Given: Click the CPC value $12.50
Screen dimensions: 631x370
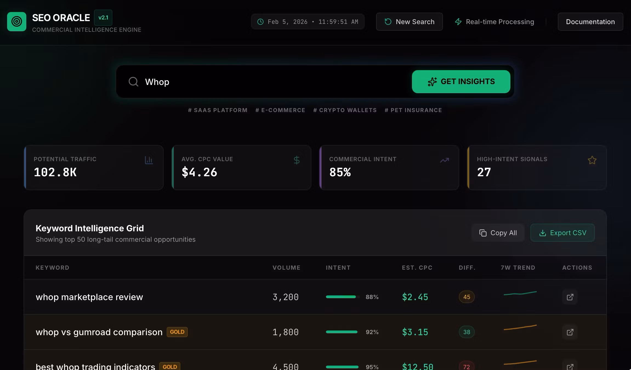Looking at the screenshot, I should [418, 366].
